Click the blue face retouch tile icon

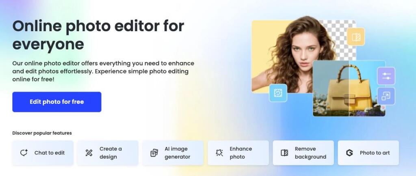coord(278,93)
